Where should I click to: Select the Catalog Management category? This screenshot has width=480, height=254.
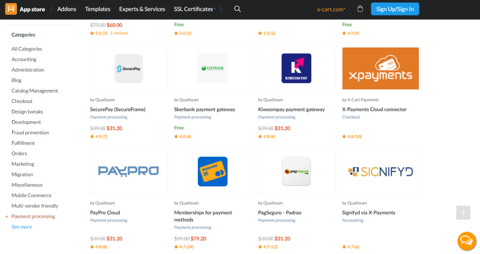click(x=35, y=90)
